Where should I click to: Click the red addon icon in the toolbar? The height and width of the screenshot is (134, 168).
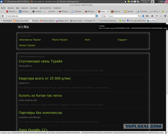click(157, 16)
